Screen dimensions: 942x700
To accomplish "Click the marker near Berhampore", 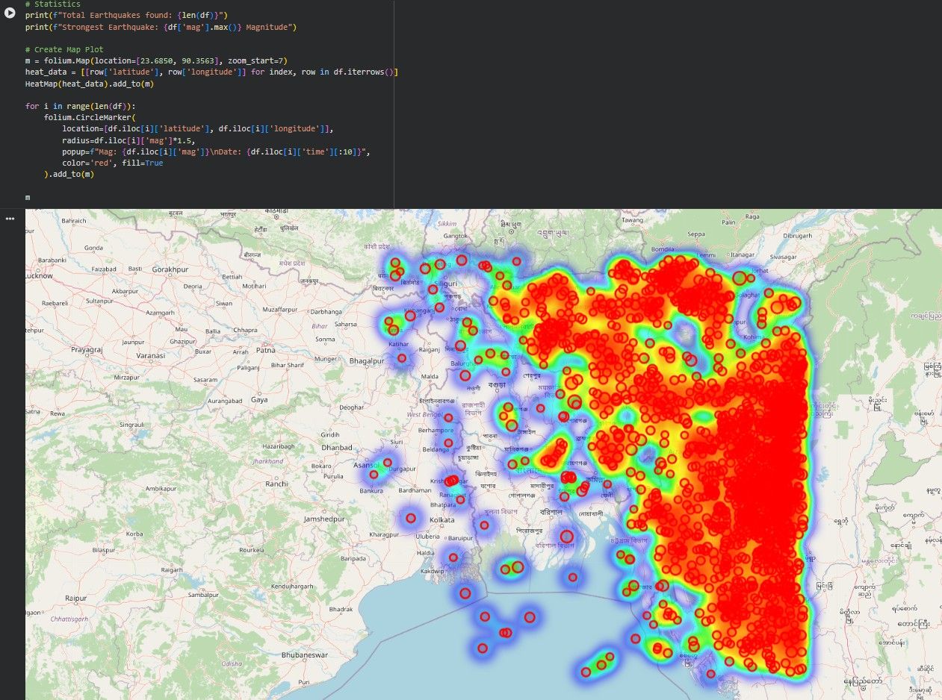I will click(x=449, y=417).
